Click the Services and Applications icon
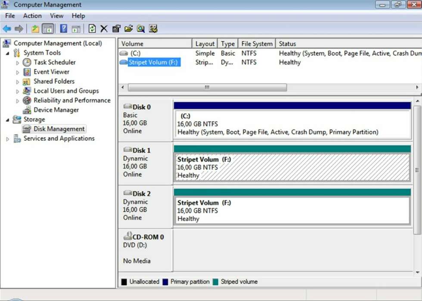Screen dimensions: 422x301 (x=17, y=138)
